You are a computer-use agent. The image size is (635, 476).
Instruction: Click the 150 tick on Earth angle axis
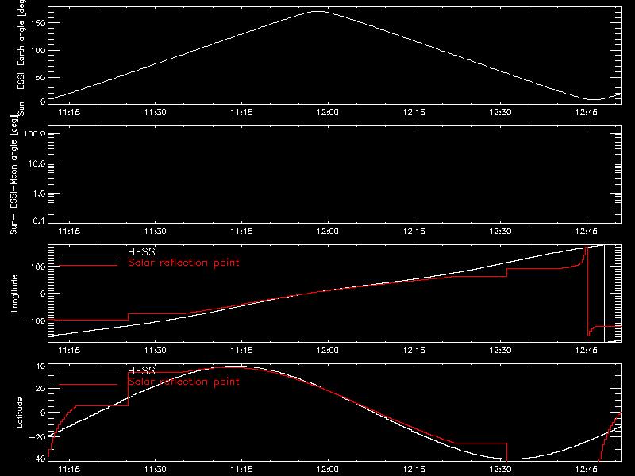click(x=37, y=23)
